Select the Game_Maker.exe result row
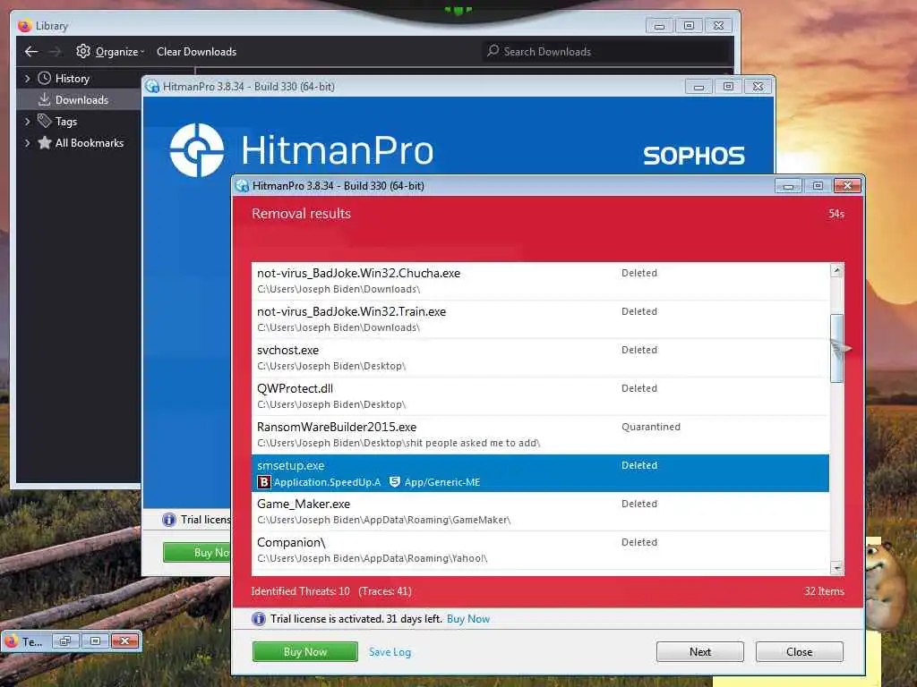The width and height of the screenshot is (917, 687). (x=540, y=512)
